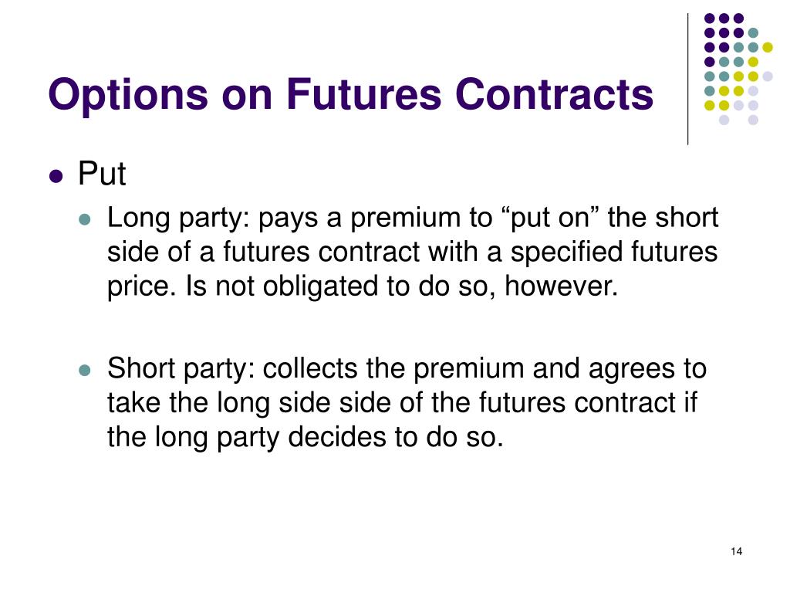
Task: Click the vertical divider line near title
Action: (687, 80)
